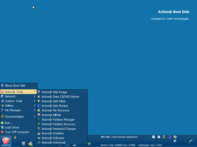Screen dimensions: 197x147
Task: Expand the Utilities submenu
Action: (x=19, y=105)
